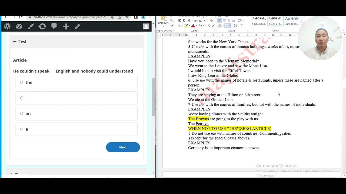Select the 'the' answer option
The width and height of the screenshot is (346, 194).
click(x=76, y=82)
